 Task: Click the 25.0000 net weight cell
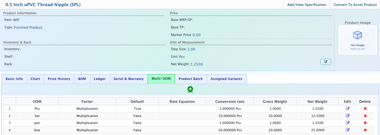pyautogui.click(x=317, y=130)
